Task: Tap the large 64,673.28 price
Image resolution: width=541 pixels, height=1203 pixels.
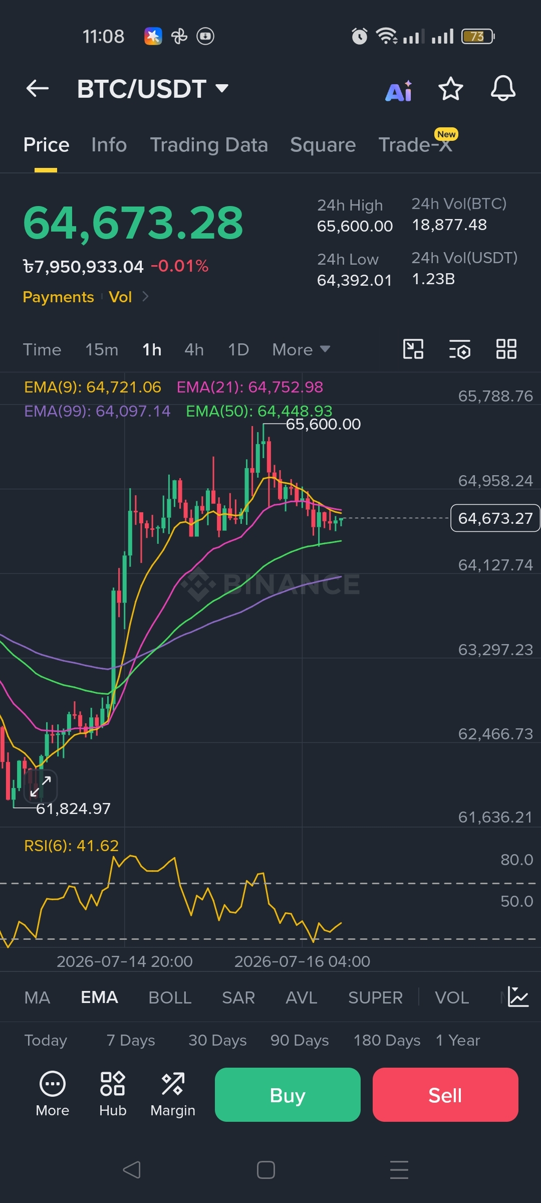Action: tap(133, 223)
